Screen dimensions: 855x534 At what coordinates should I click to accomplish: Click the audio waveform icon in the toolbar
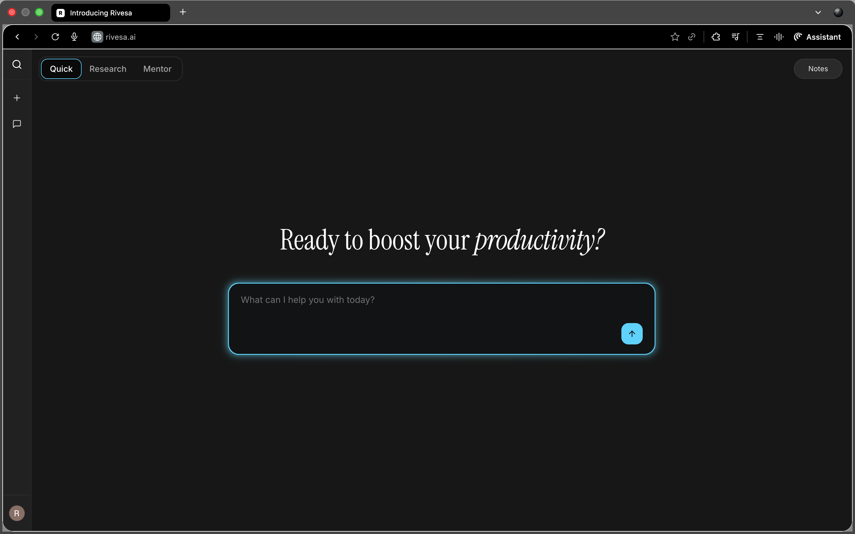tap(779, 37)
